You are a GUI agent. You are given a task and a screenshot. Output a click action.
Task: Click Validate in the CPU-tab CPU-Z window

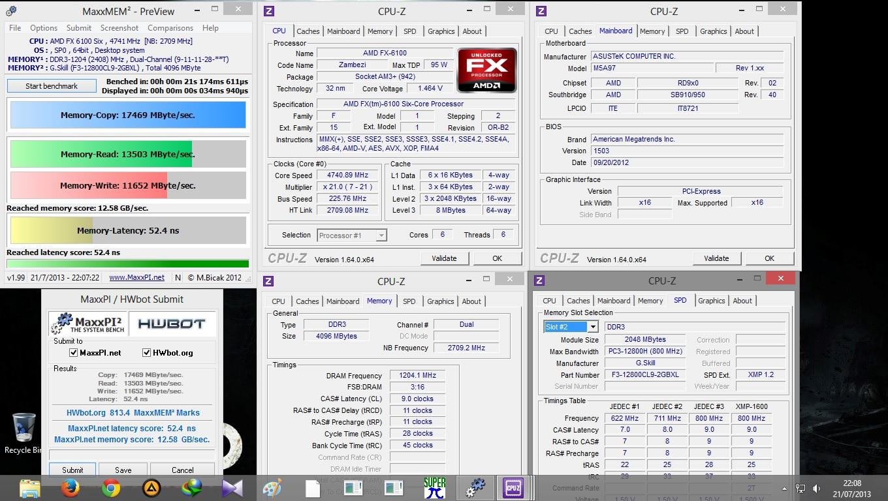coord(444,258)
